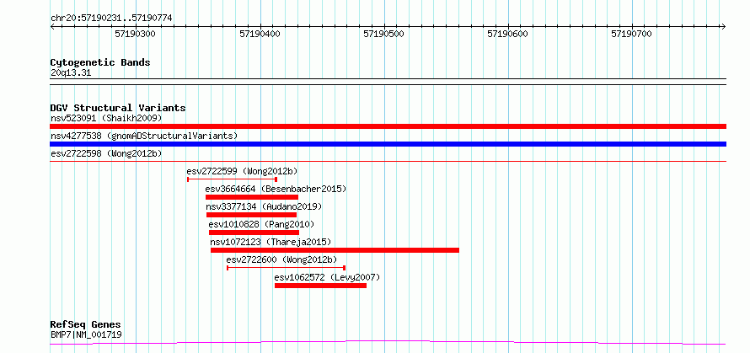Click the esv1062572 (Levy2007) label

tap(327, 277)
